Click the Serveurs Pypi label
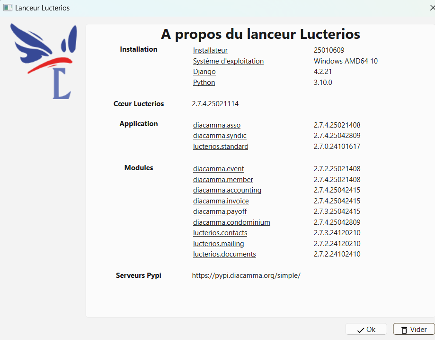The width and height of the screenshot is (435, 340). coord(138,276)
